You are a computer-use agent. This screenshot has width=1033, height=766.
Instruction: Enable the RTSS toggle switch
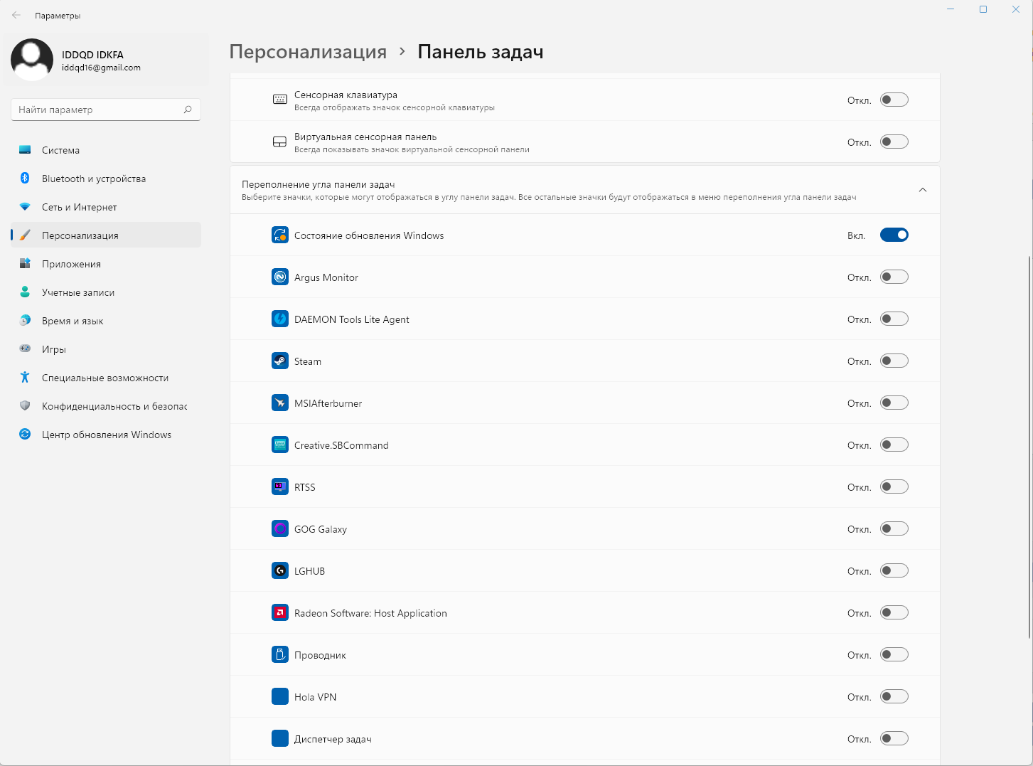(x=894, y=487)
